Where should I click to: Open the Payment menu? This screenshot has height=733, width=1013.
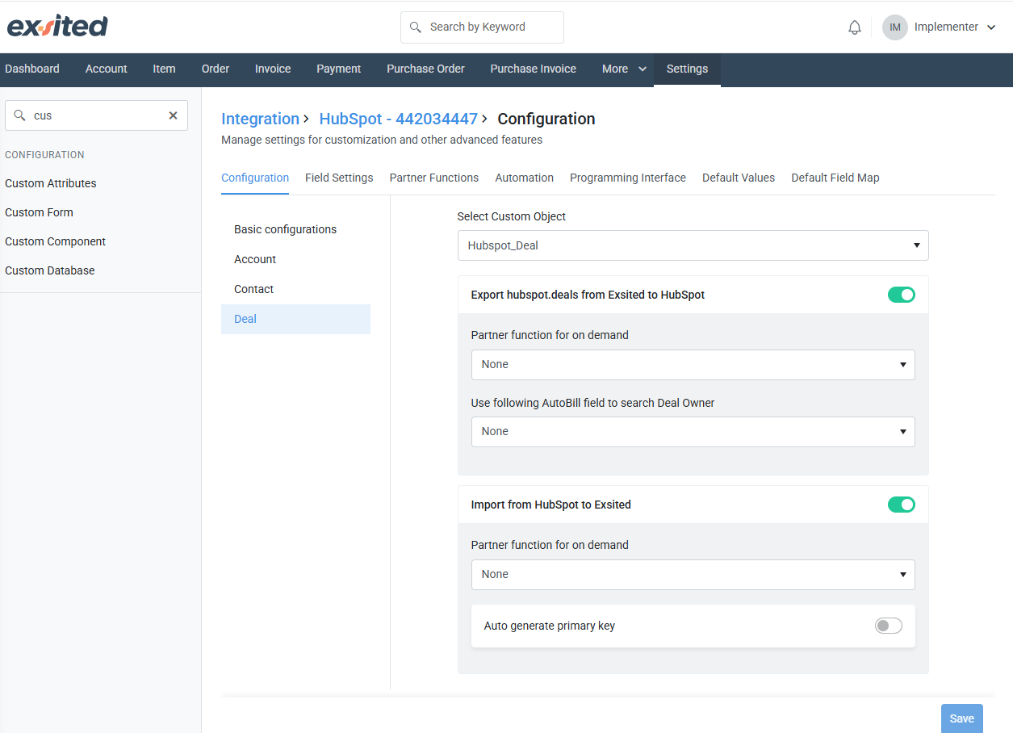(338, 69)
